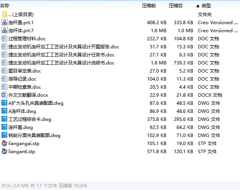Select file name 连杆体.prt.7
The height and width of the screenshot is (190, 240).
(21, 31)
